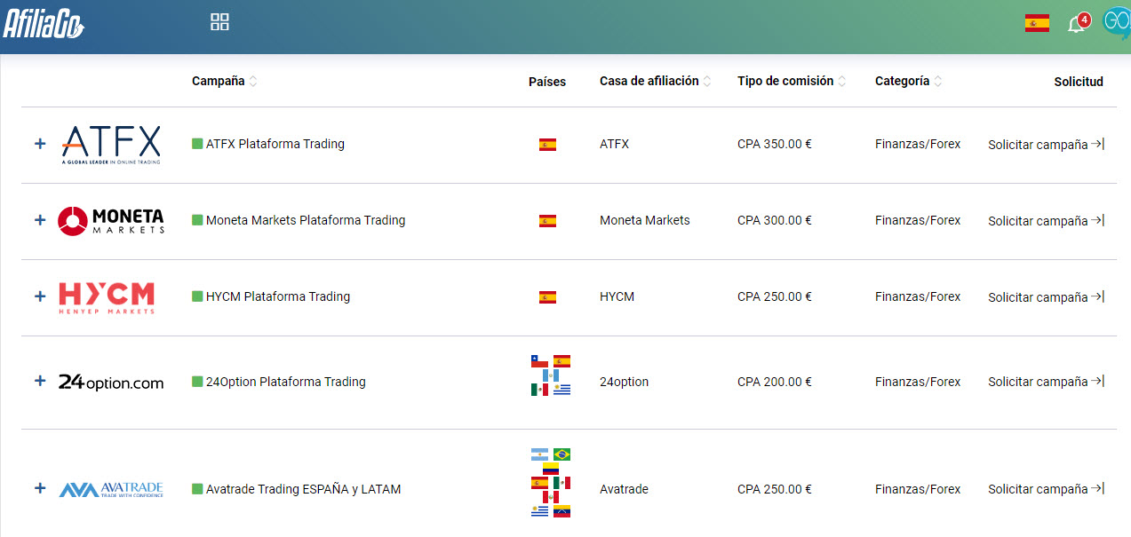Click the Argentina flag in Avatrade row
Viewport: 1131px width, 537px height.
pos(539,454)
